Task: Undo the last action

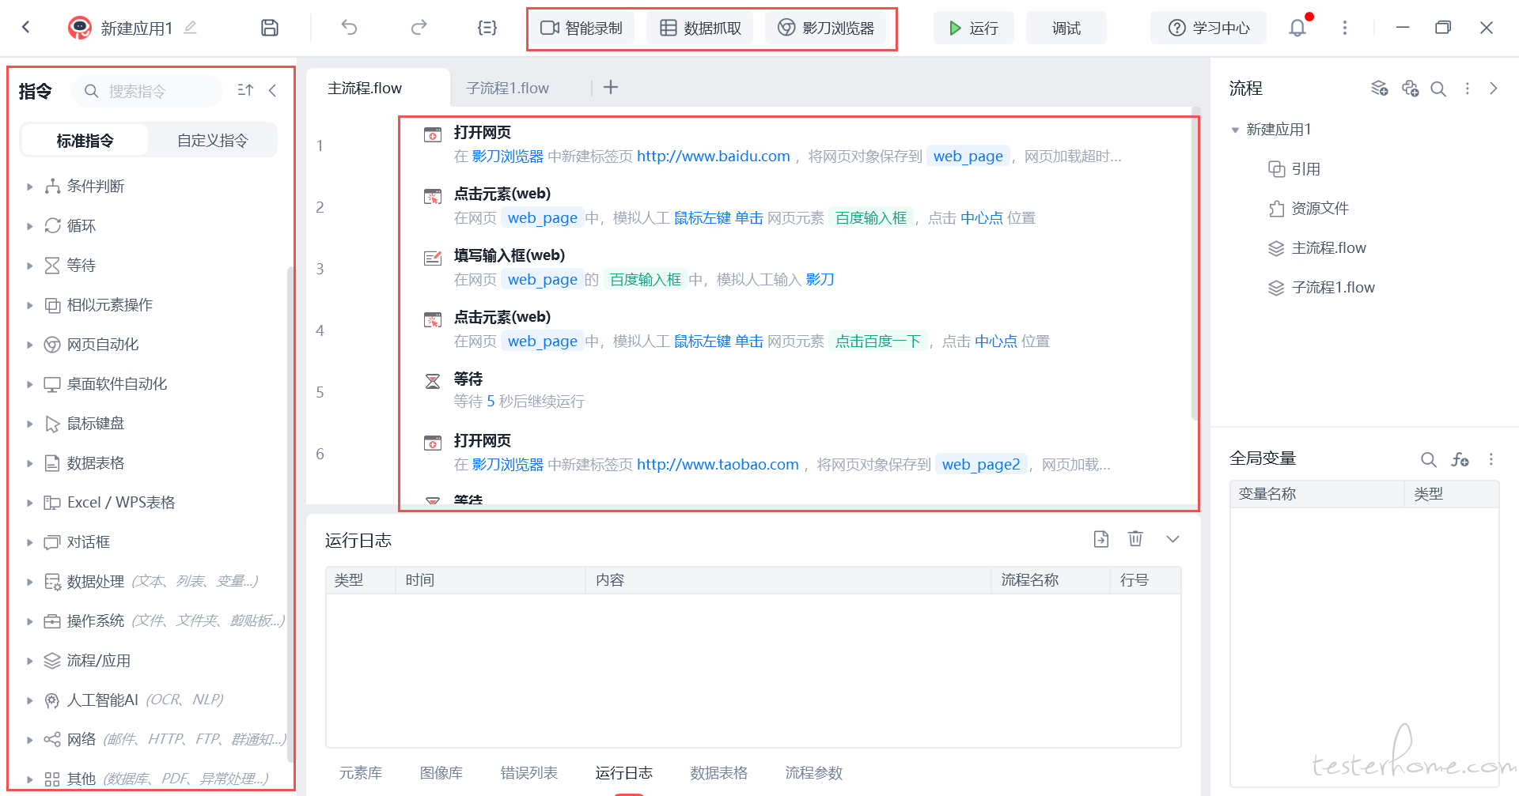Action: [x=349, y=28]
